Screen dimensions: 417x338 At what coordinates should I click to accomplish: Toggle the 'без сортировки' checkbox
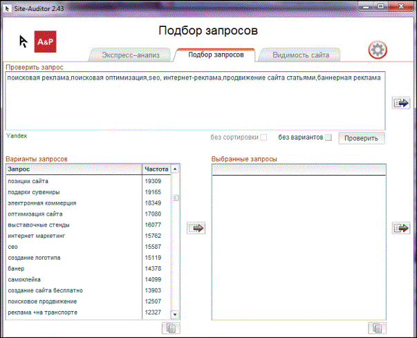click(x=263, y=138)
